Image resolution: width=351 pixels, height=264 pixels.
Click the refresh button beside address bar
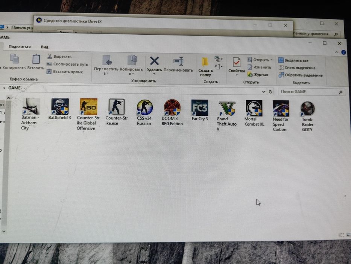pyautogui.click(x=270, y=92)
